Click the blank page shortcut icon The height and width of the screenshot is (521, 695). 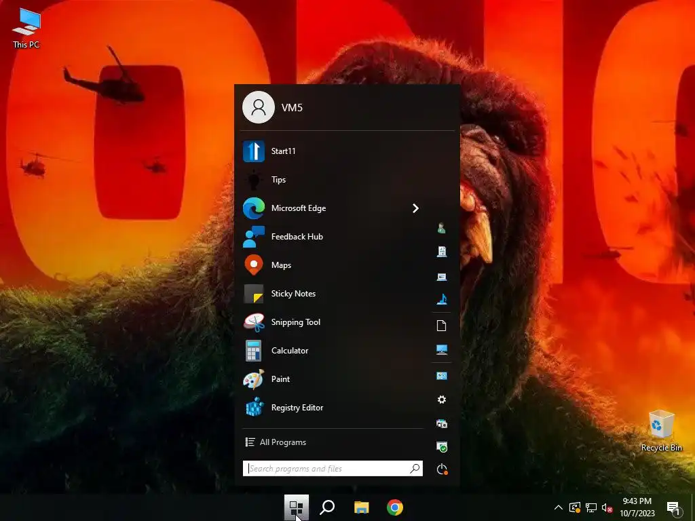(441, 326)
